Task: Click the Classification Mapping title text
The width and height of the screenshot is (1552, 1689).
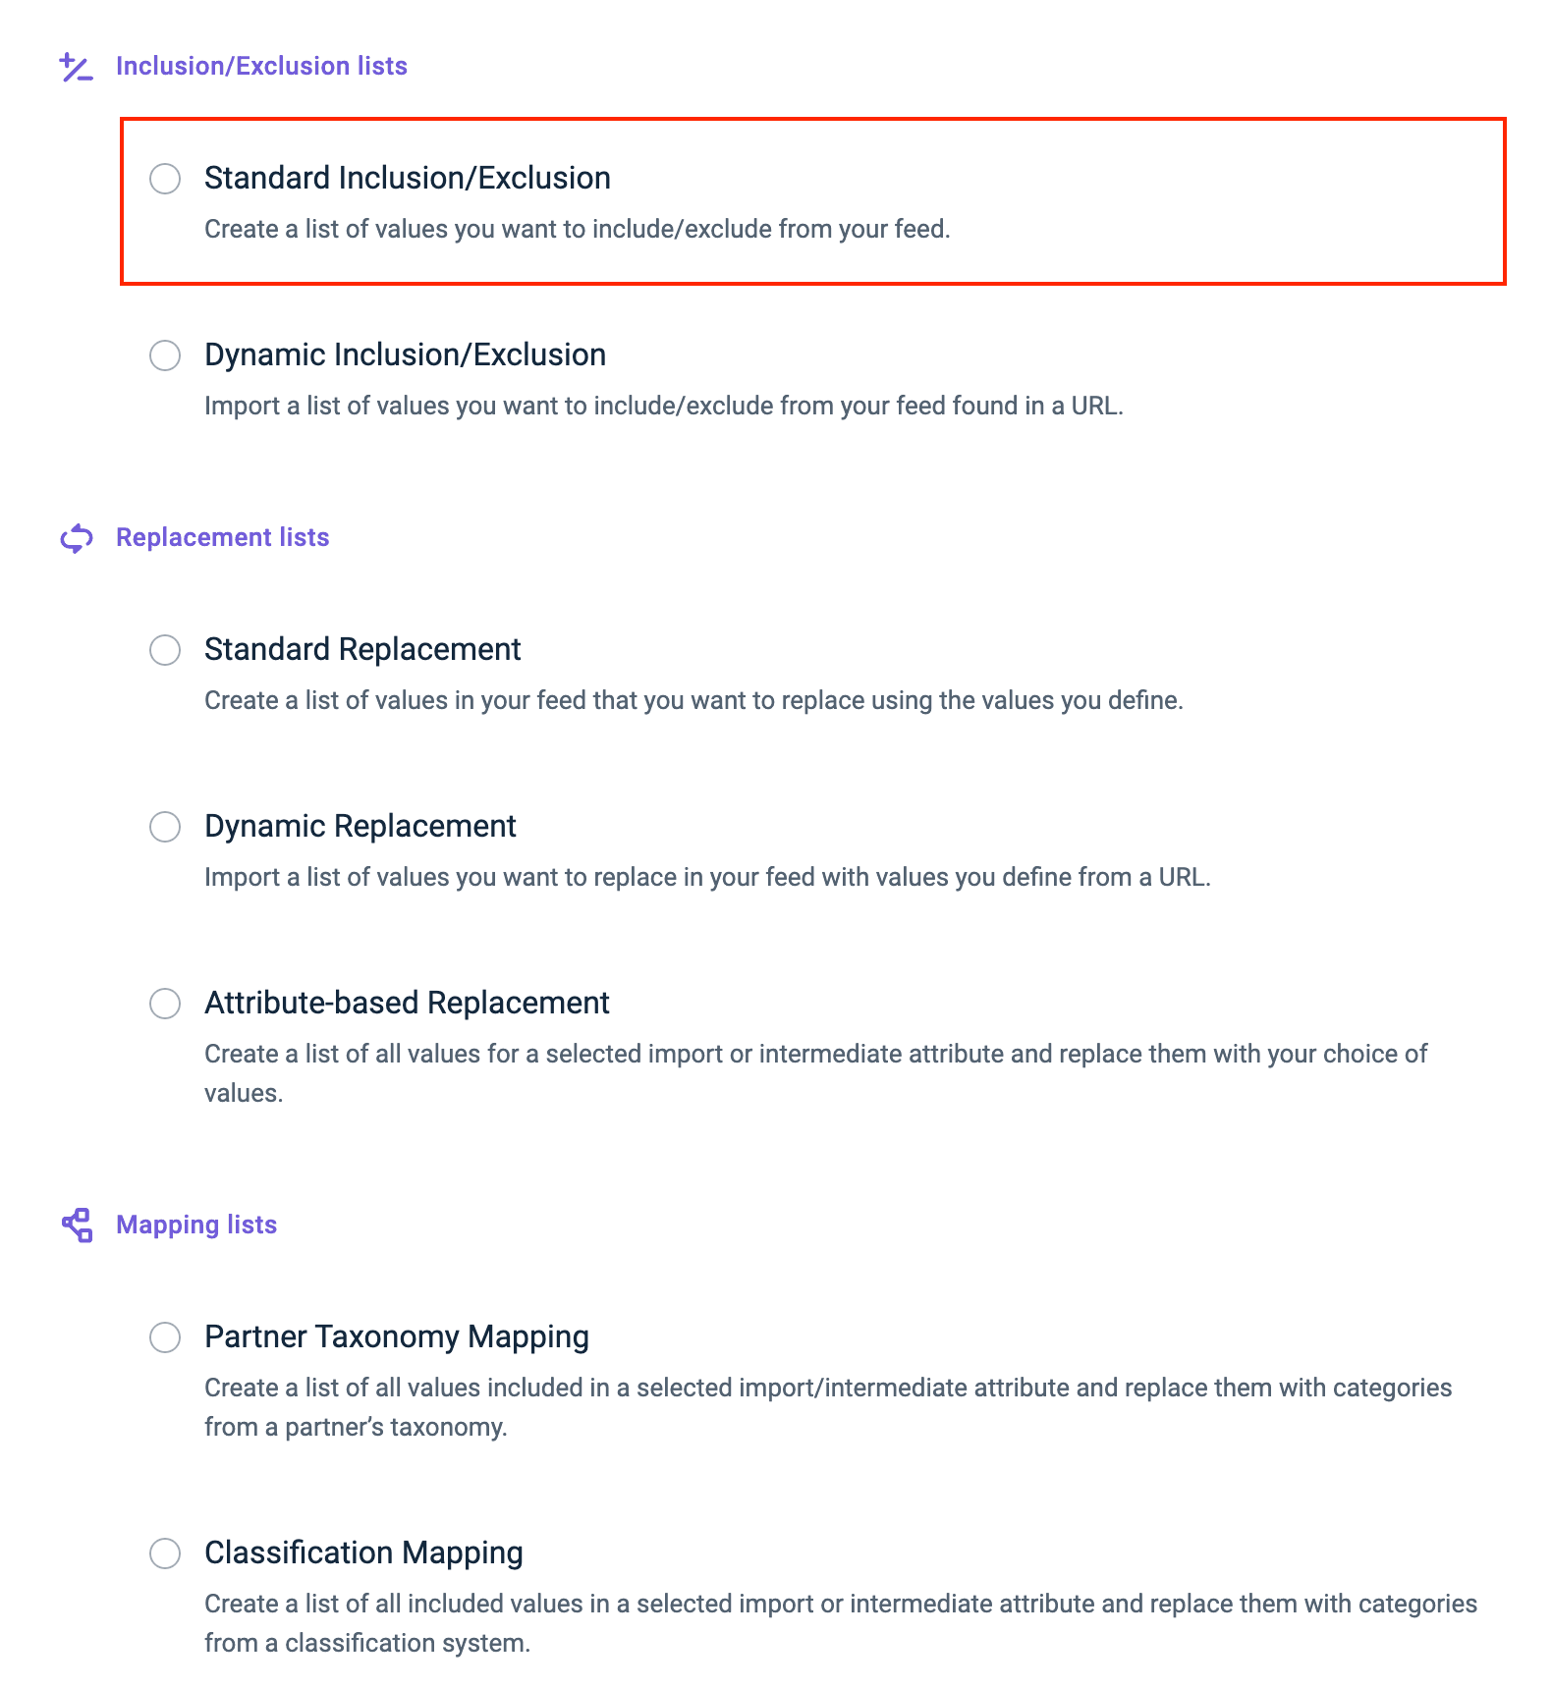Action: 363,1553
